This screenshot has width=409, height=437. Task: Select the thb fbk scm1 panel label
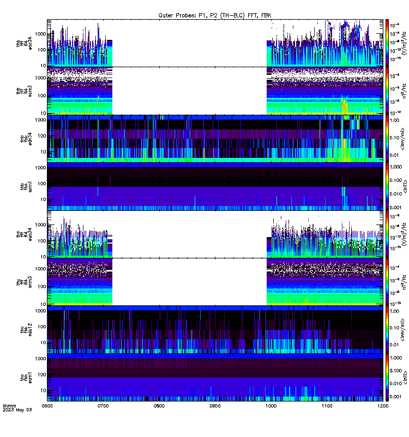[26, 186]
